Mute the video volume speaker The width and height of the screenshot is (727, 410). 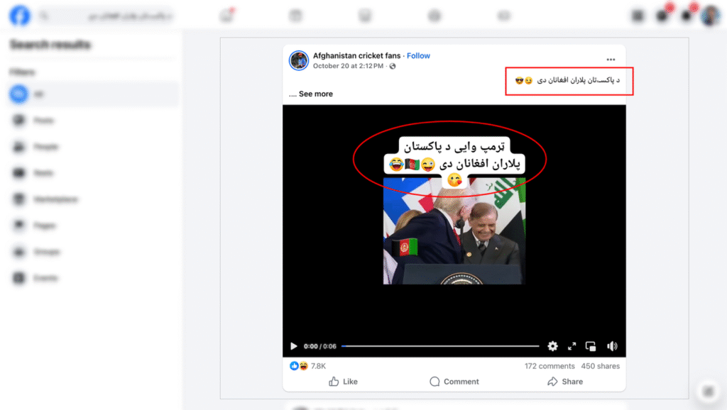[612, 346]
